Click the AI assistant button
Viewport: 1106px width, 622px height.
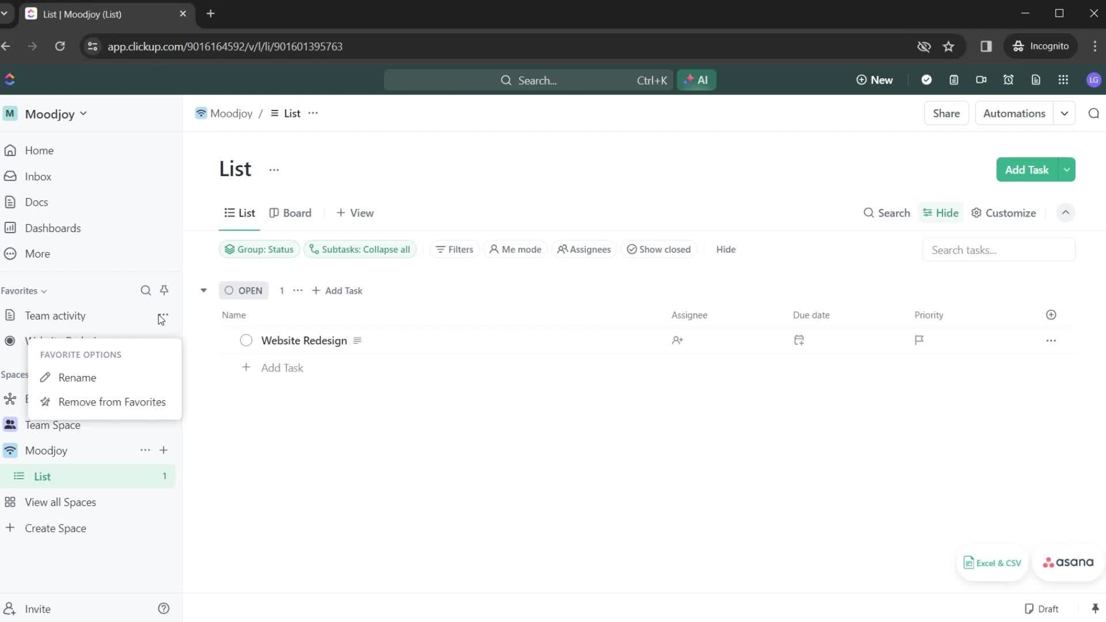(x=696, y=81)
